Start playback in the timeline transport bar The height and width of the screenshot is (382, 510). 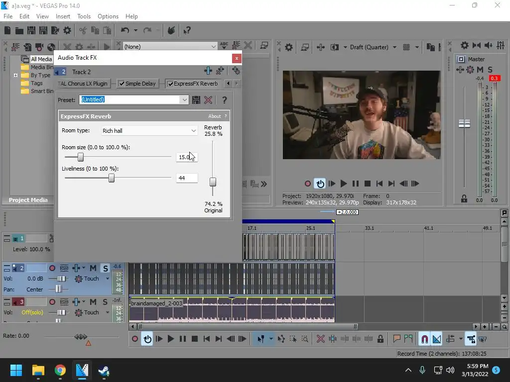pos(171,339)
